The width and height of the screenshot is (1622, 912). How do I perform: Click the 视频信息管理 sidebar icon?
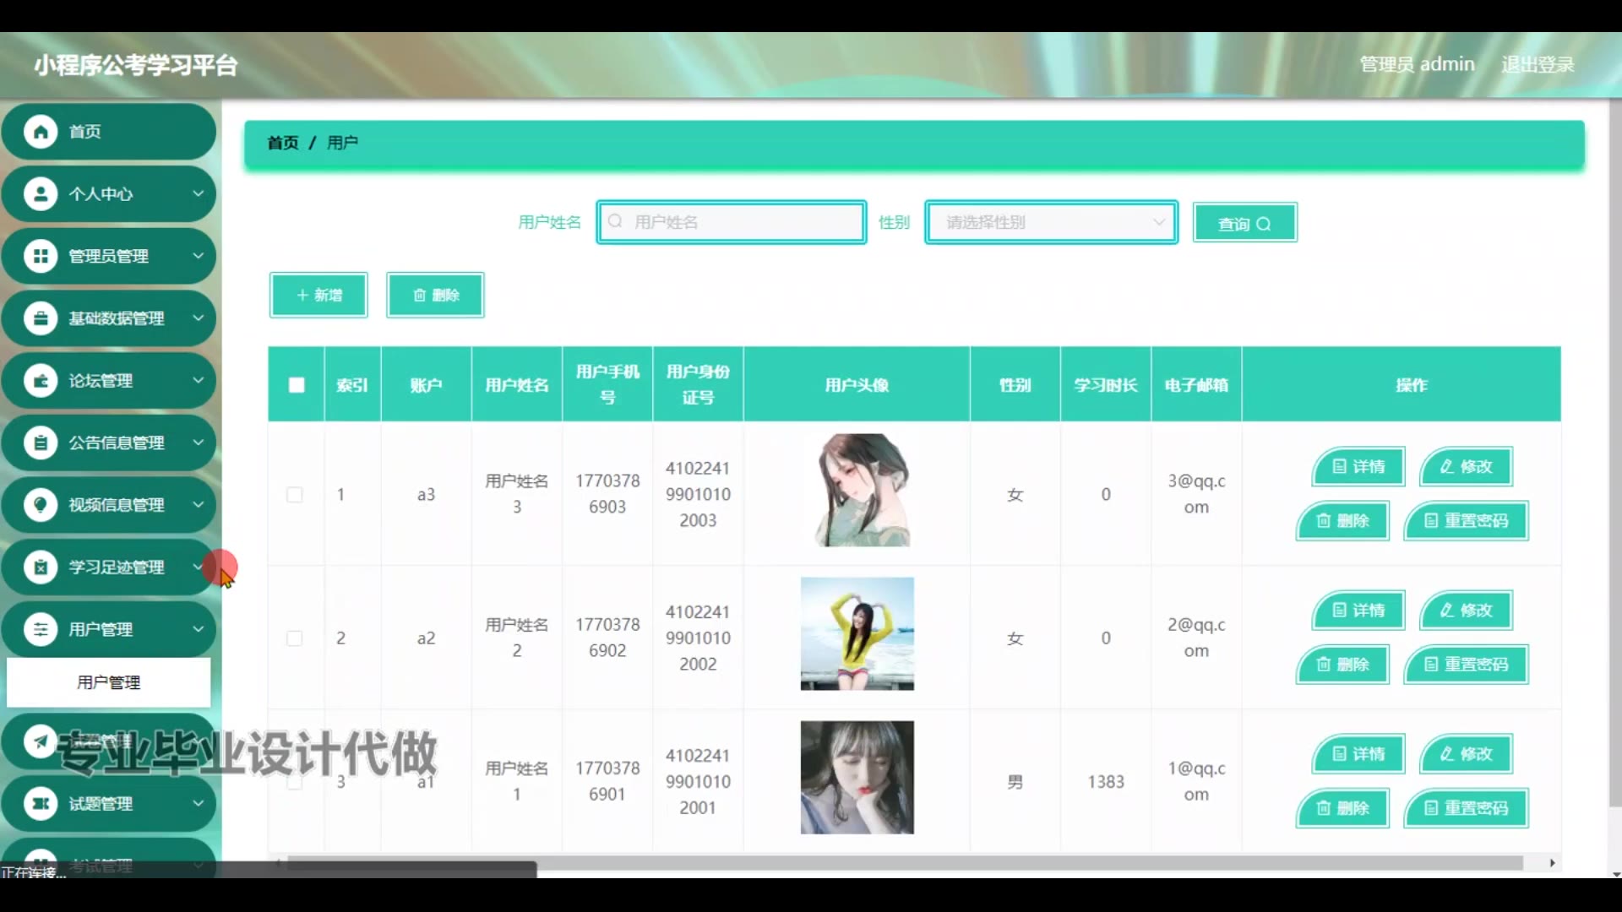click(40, 505)
